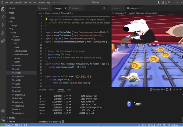
Task: Open terminal panel more actions ellipsis
Action: (x=174, y=89)
